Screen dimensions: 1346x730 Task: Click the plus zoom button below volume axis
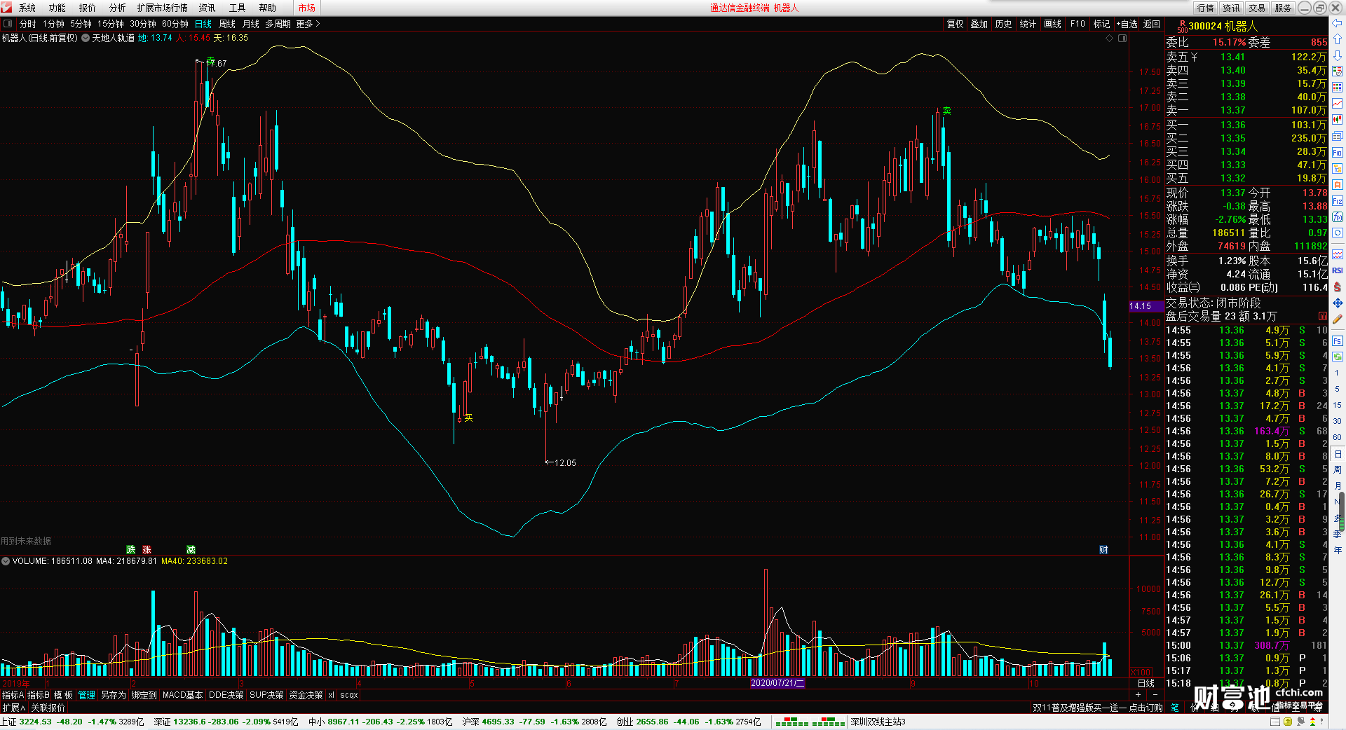(x=1138, y=694)
